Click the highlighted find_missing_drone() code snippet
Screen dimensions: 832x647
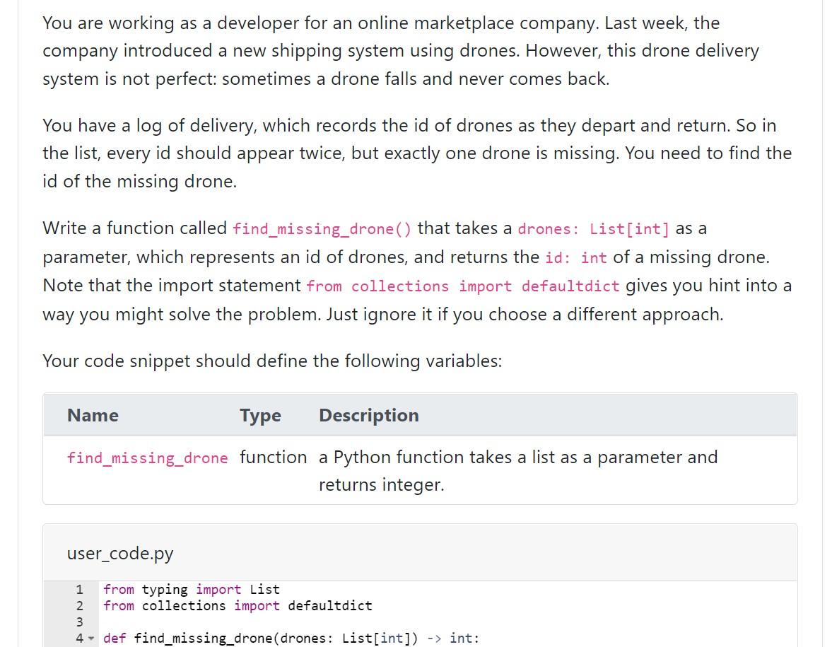[x=322, y=228]
